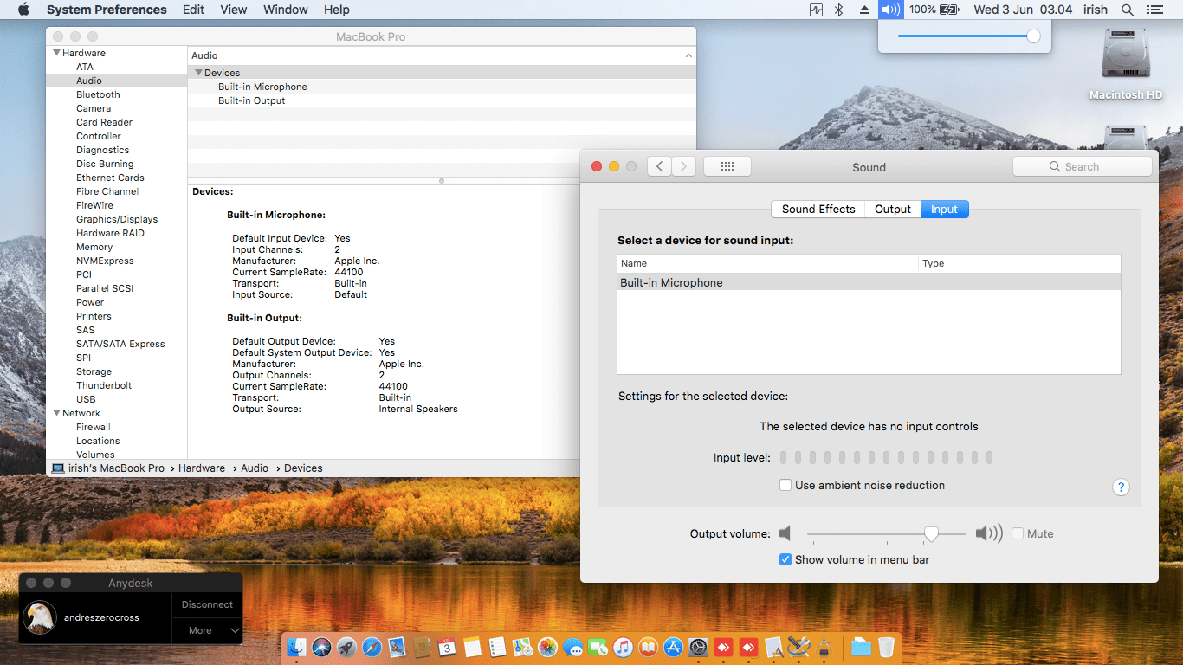The width and height of the screenshot is (1183, 665).
Task: Open FaceTime from the Dock
Action: (x=598, y=647)
